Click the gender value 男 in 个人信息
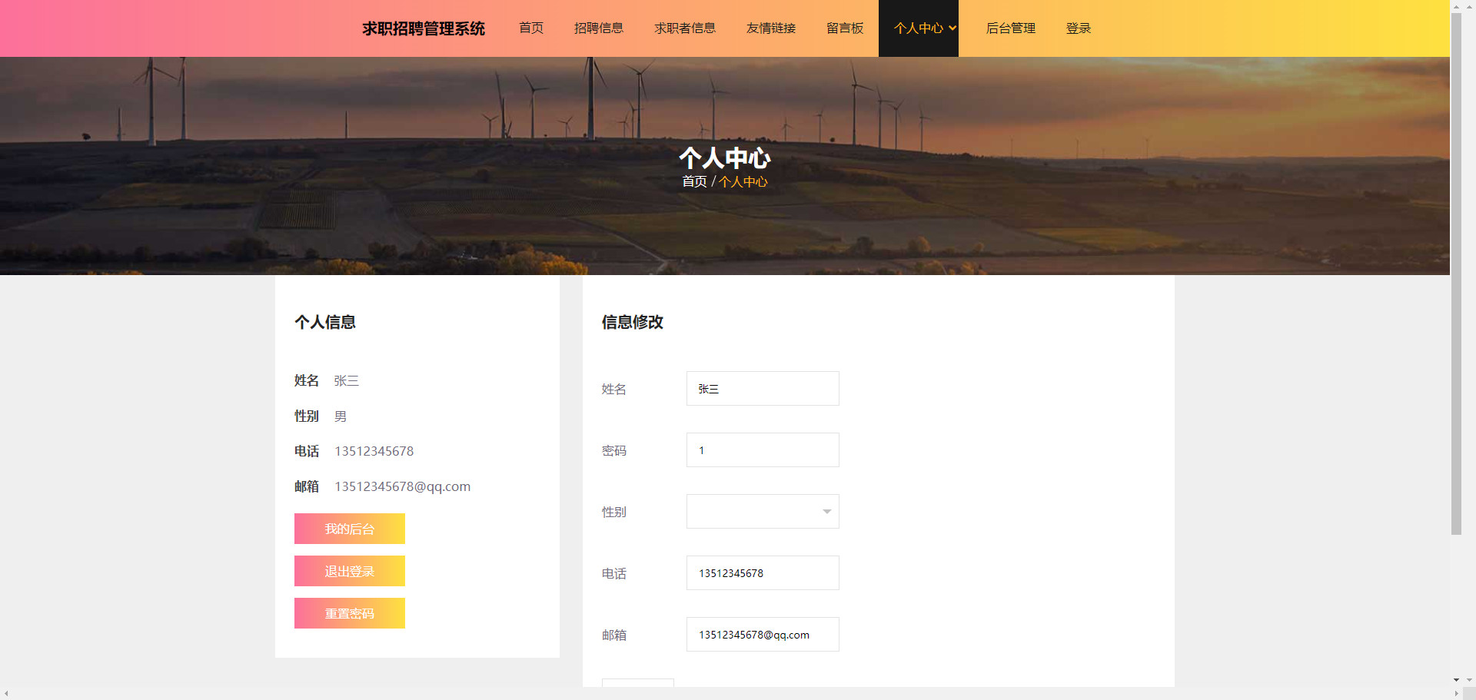The height and width of the screenshot is (700, 1476). [x=341, y=416]
